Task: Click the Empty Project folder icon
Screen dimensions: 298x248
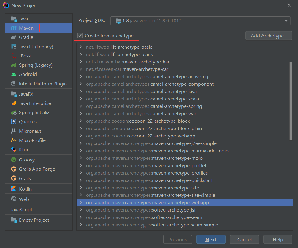Action: [x=14, y=220]
